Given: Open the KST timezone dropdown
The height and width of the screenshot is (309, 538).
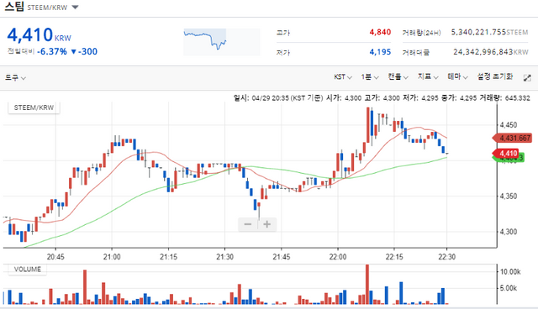Looking at the screenshot, I should click(x=343, y=77).
